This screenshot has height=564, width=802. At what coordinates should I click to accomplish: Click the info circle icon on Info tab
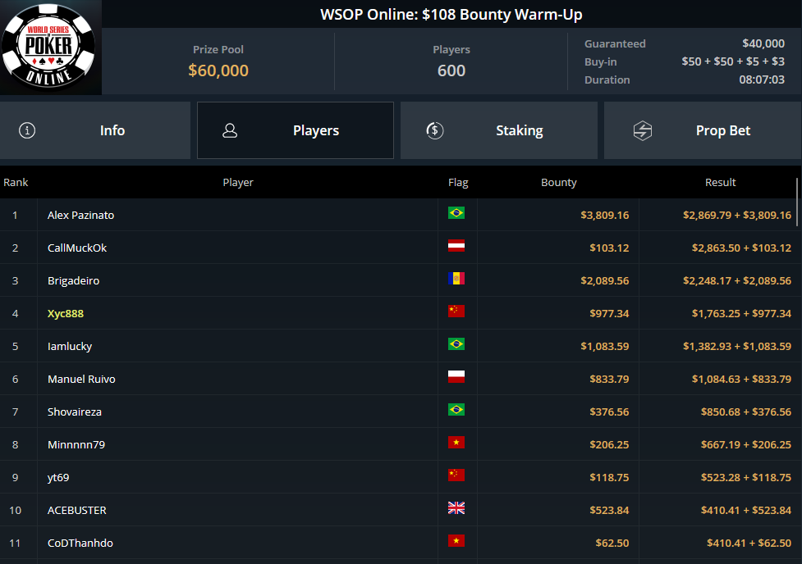point(27,130)
